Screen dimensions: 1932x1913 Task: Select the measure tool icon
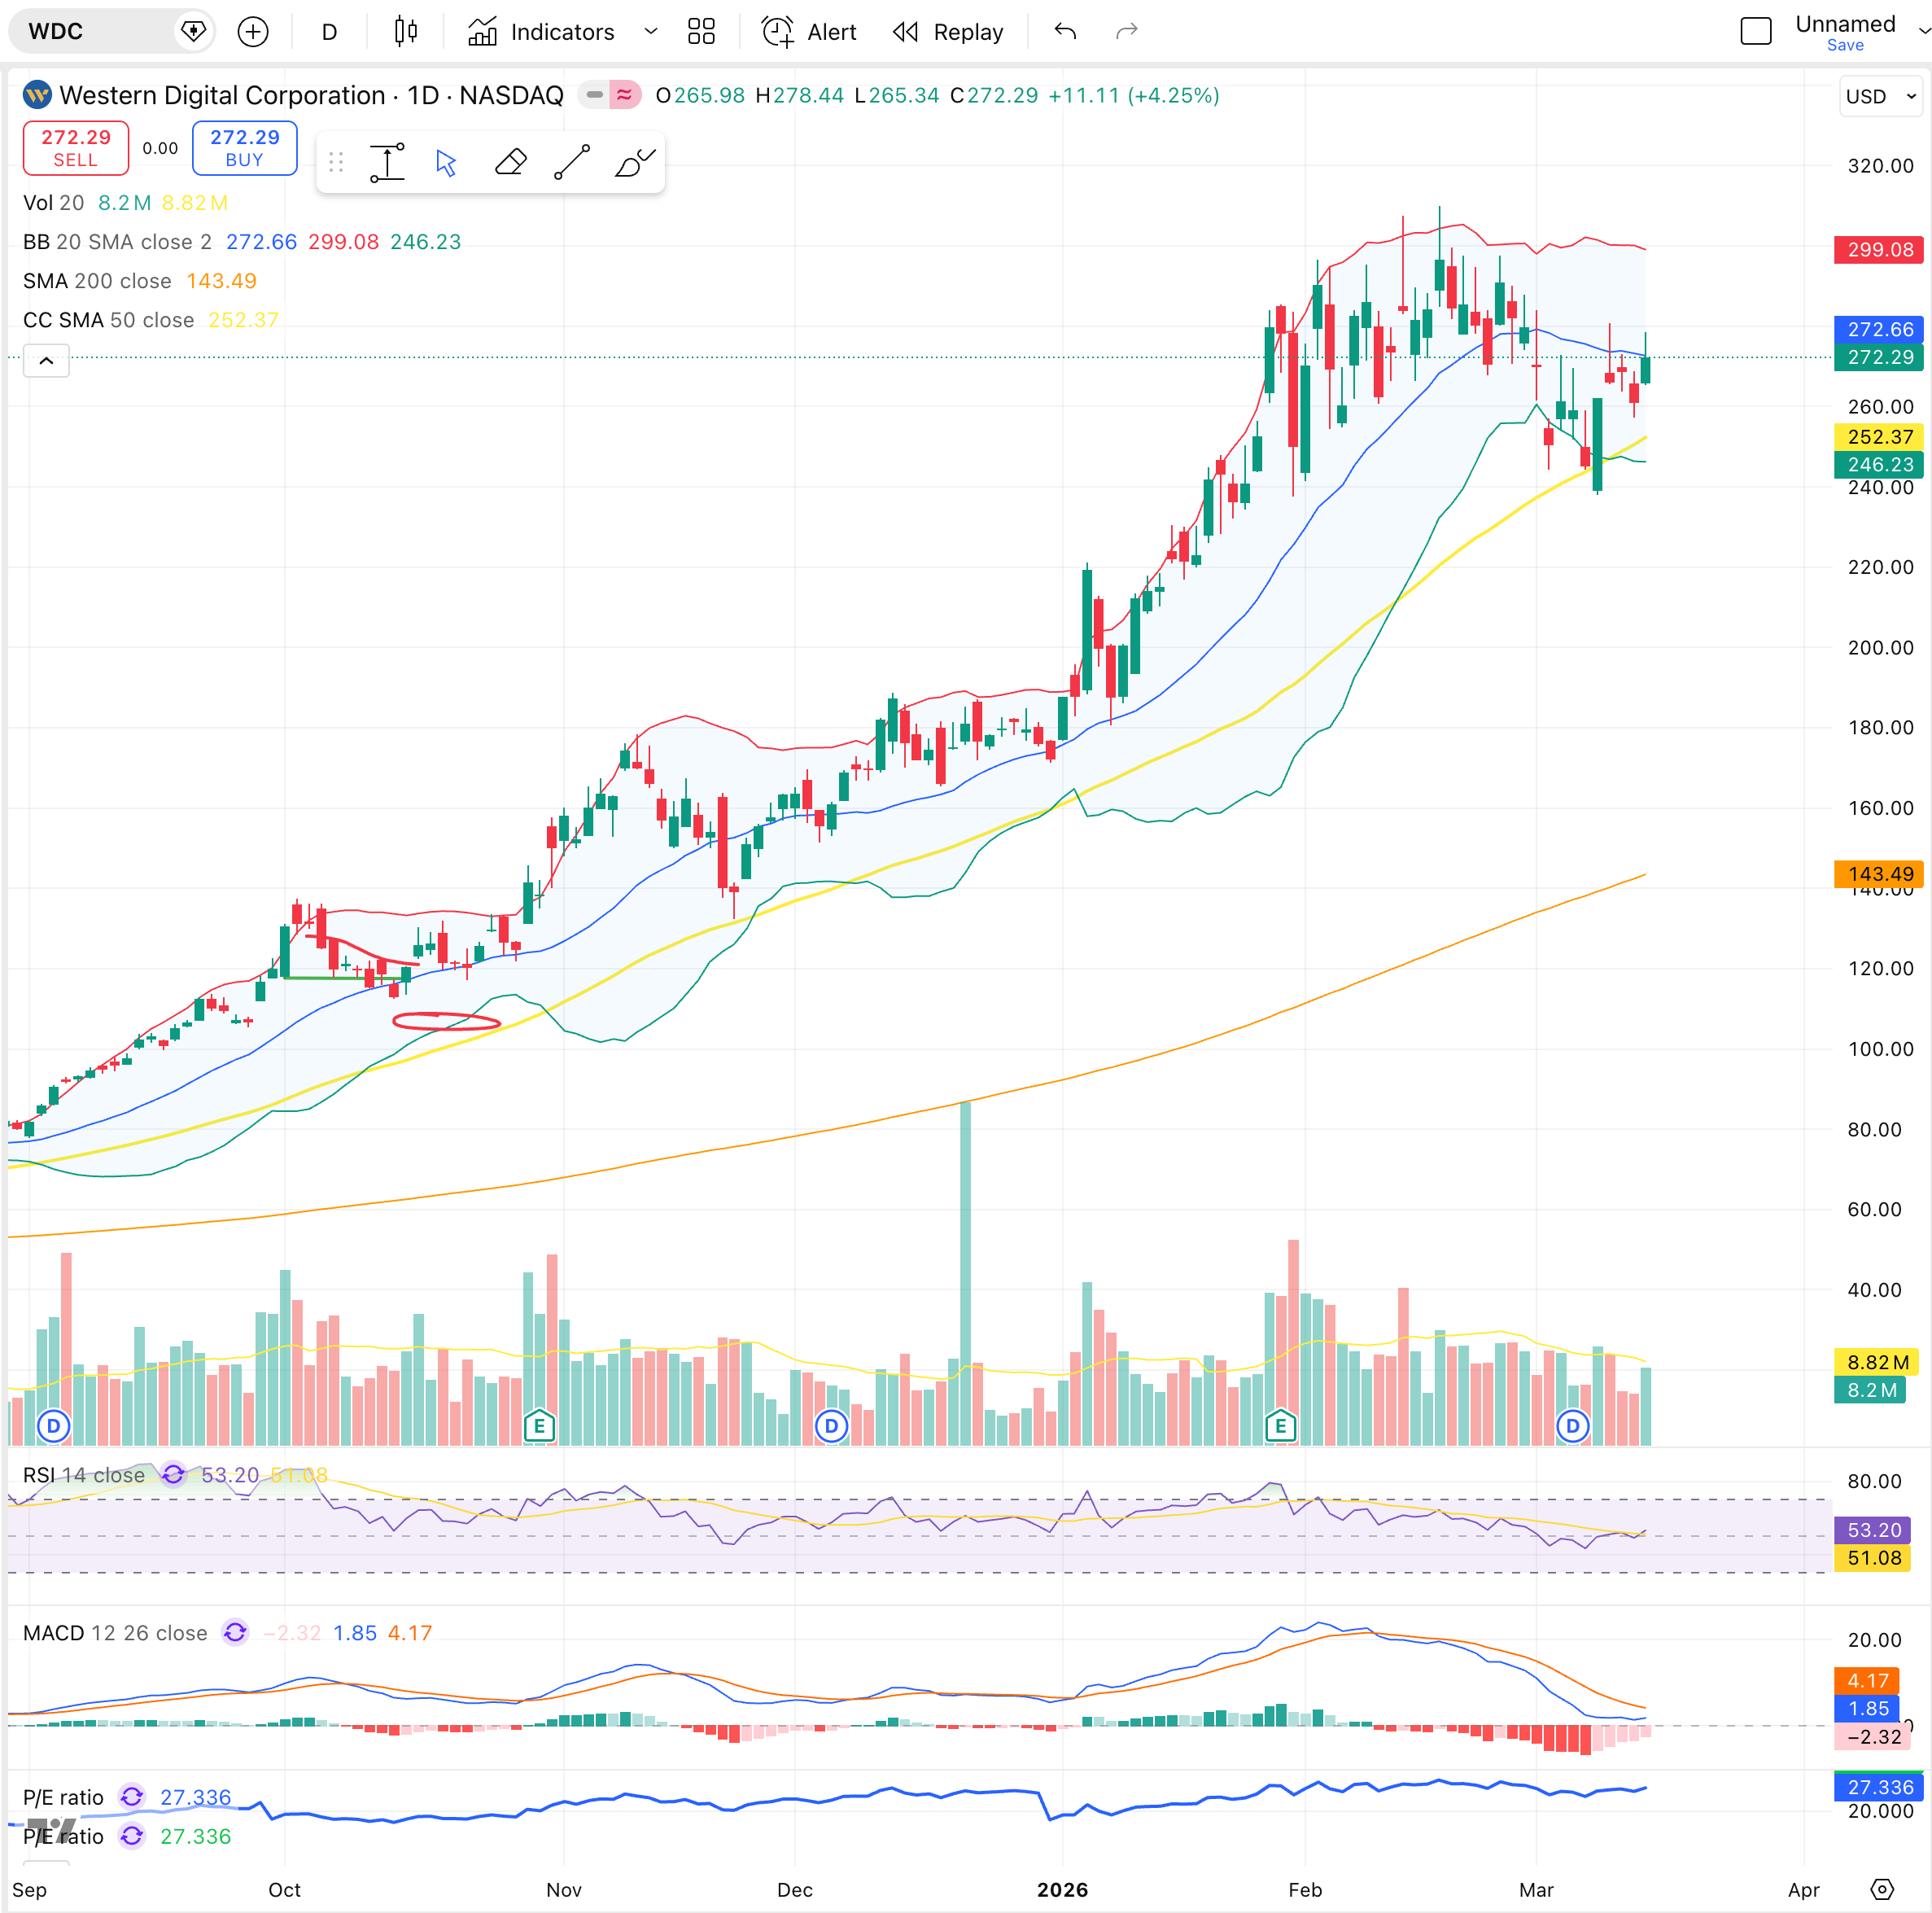tap(387, 162)
